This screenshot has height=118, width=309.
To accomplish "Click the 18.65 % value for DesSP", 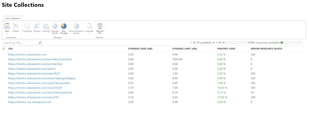I will [x=222, y=88].
